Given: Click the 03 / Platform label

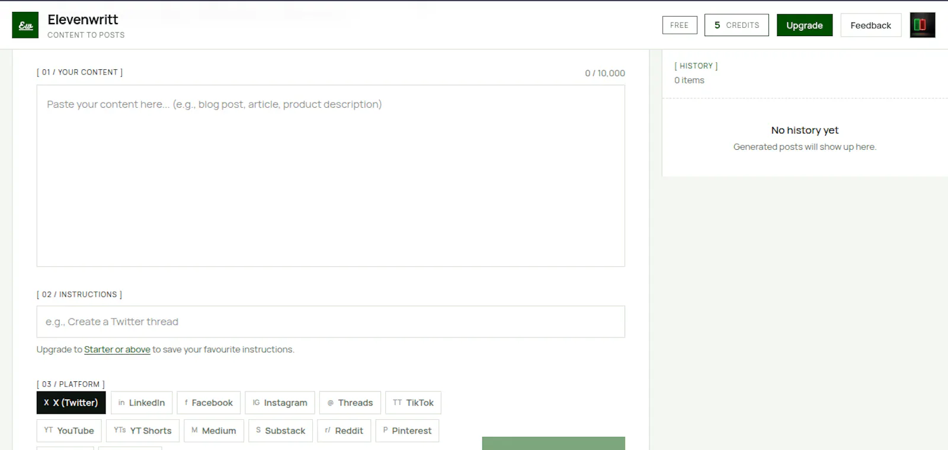Looking at the screenshot, I should tap(71, 384).
